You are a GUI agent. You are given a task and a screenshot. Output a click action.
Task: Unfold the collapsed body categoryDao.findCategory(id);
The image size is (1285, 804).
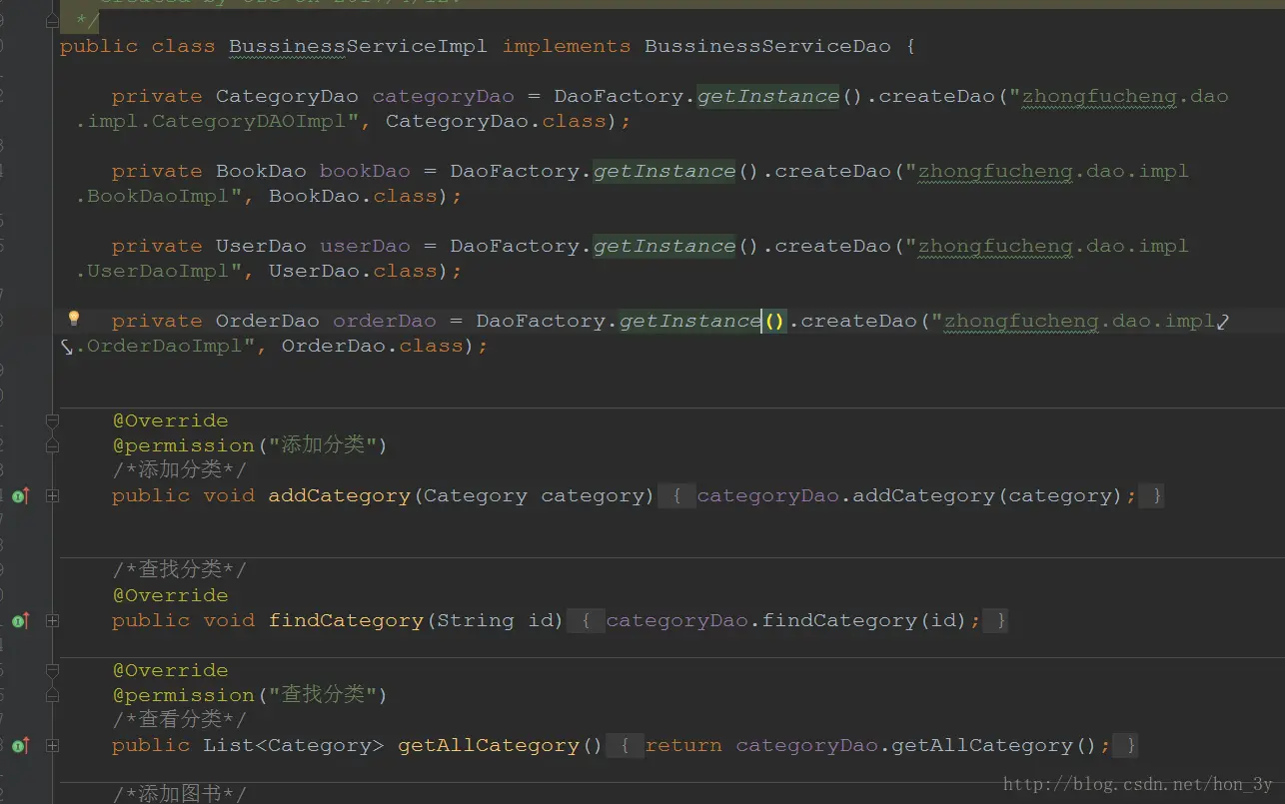pyautogui.click(x=787, y=620)
